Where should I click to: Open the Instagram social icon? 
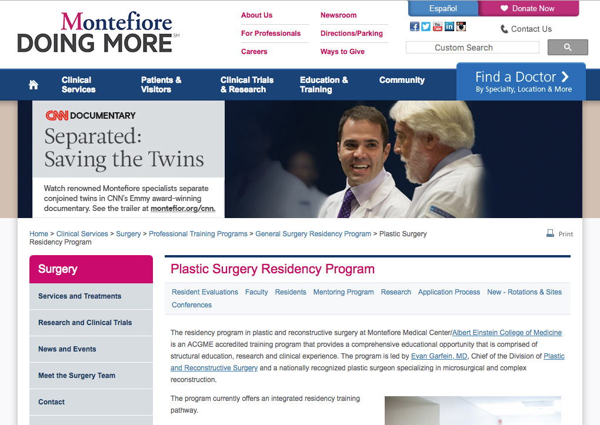click(x=461, y=26)
